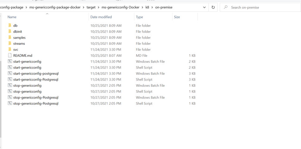The height and width of the screenshot is (149, 301).
Task: Click the stop-genericconfig-Postgresql Shell Script icon
Action: click(10, 103)
